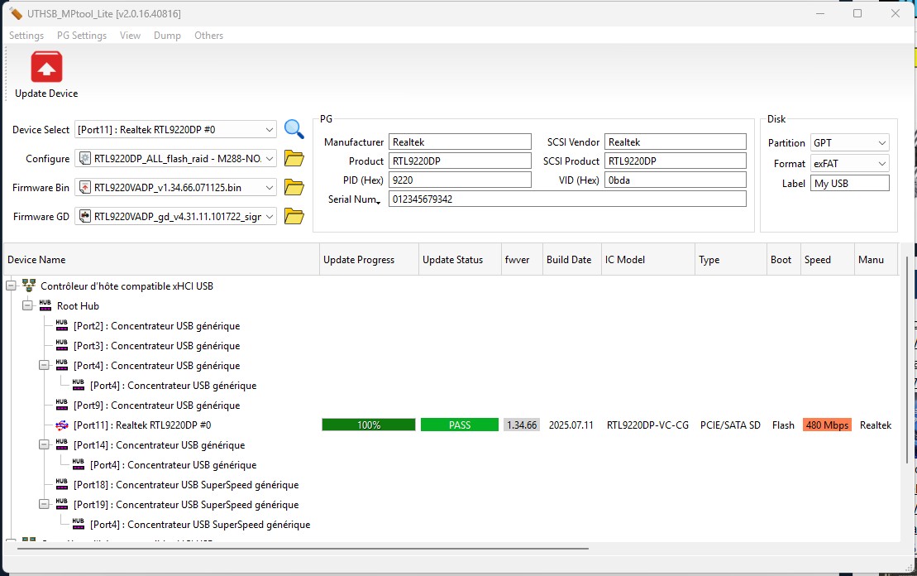Viewport: 917px width, 576px height.
Task: Expand the Format exFAT dropdown
Action: click(882, 164)
